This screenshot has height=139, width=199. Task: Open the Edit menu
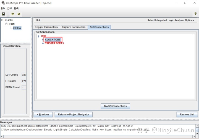click(x=9, y=8)
